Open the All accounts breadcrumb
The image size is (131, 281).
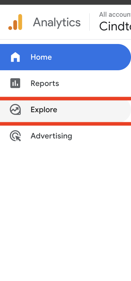point(115,15)
